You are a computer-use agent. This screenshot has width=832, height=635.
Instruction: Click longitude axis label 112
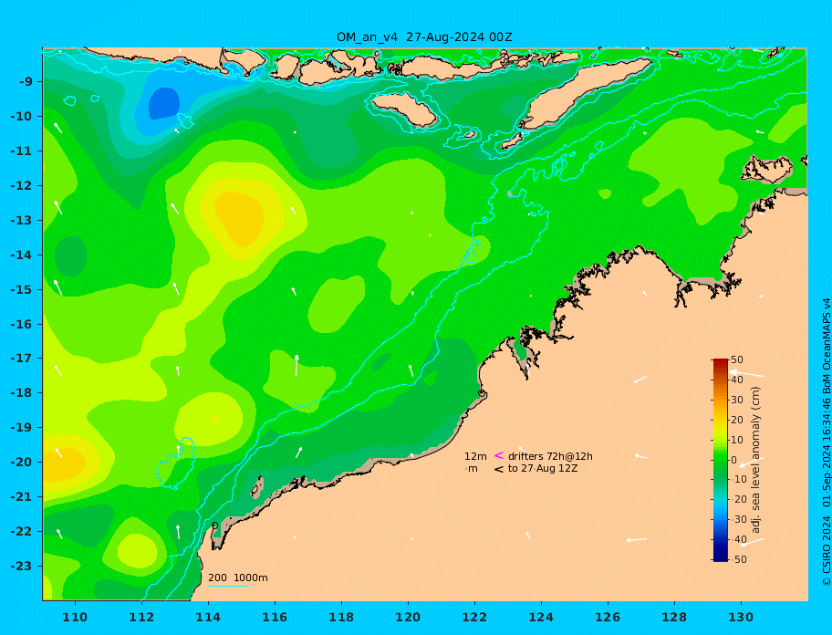point(141,617)
